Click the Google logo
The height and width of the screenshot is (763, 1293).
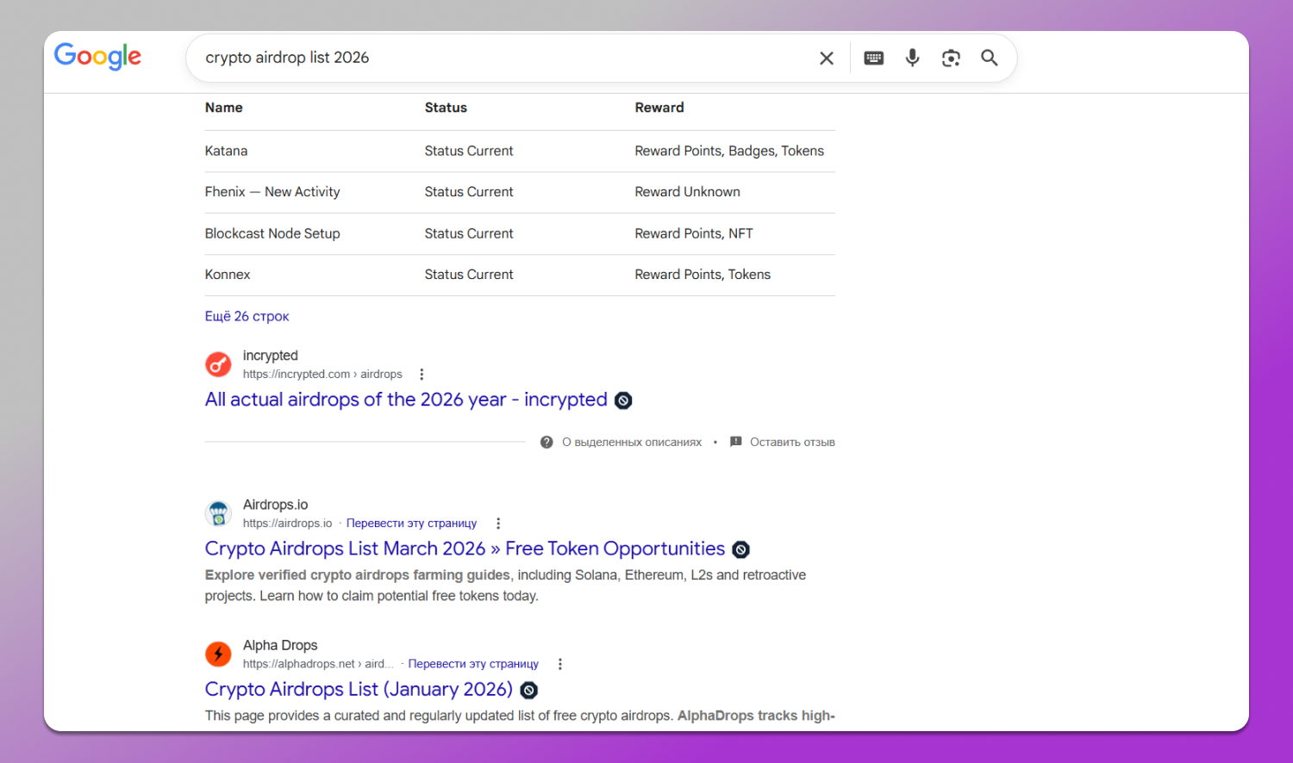tap(97, 57)
